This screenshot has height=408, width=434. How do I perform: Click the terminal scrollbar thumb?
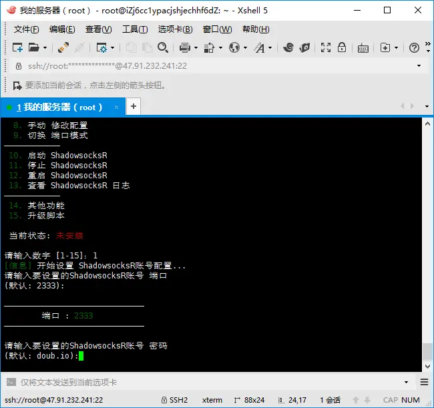427,351
